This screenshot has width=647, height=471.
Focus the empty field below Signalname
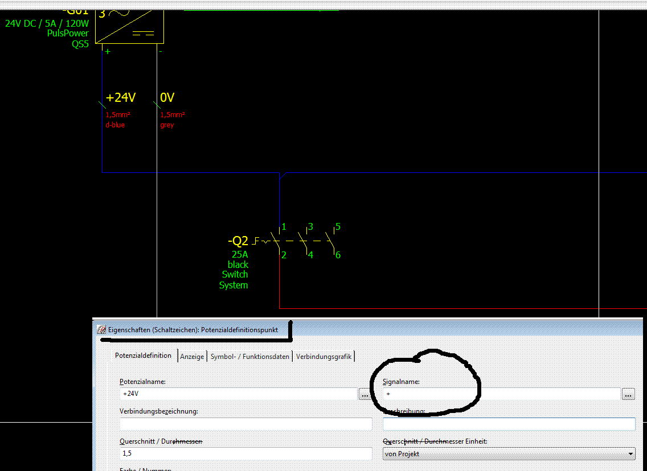click(509, 424)
